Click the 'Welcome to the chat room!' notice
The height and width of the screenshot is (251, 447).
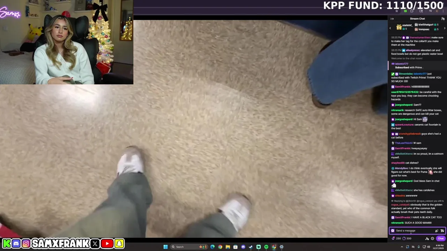click(x=407, y=58)
